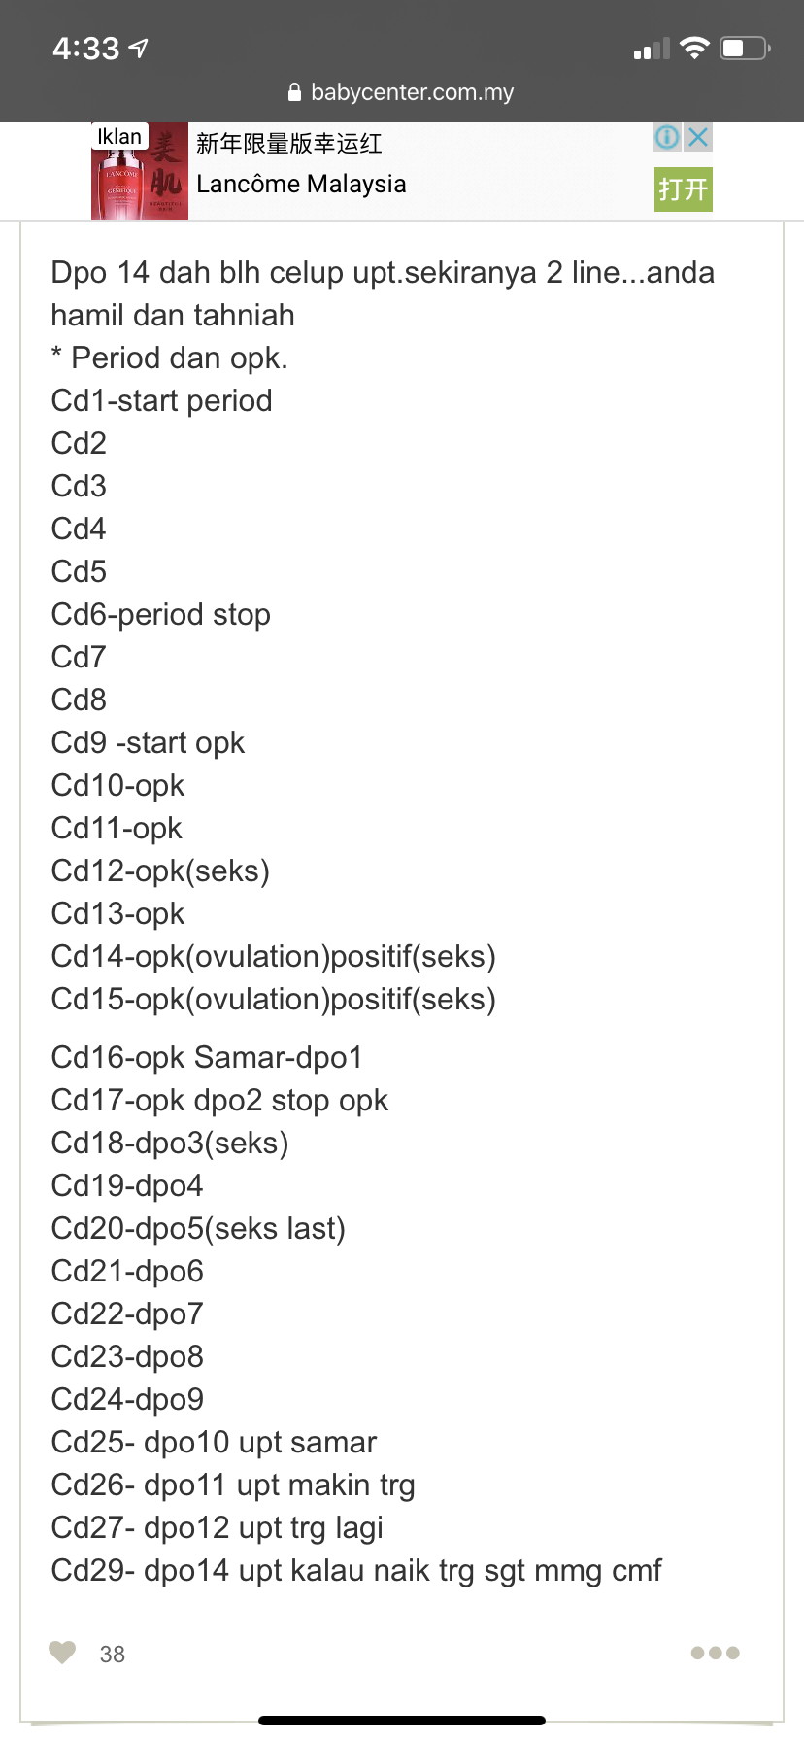Tap the line 'Cd9 -start opk'
This screenshot has width=804, height=1741.
pyautogui.click(x=148, y=742)
